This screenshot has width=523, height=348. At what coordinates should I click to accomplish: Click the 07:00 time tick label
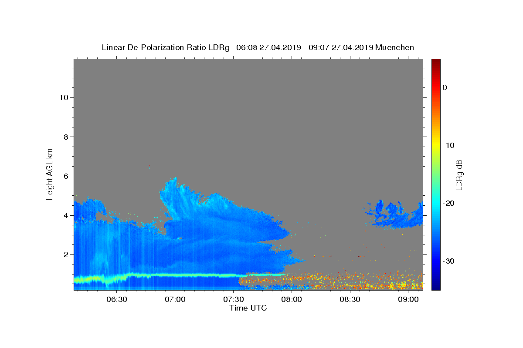[x=175, y=299]
